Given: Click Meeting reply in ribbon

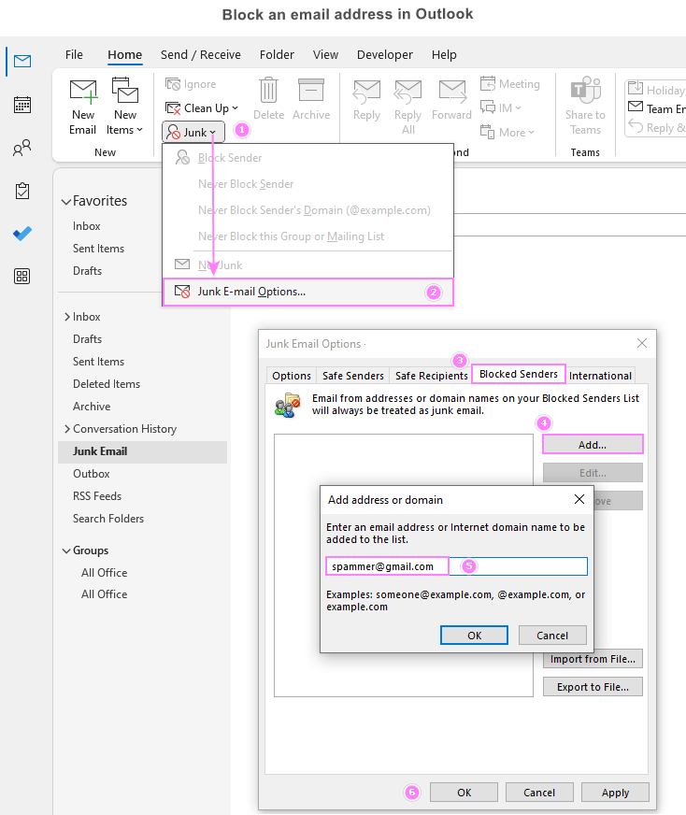Looking at the screenshot, I should coord(509,84).
